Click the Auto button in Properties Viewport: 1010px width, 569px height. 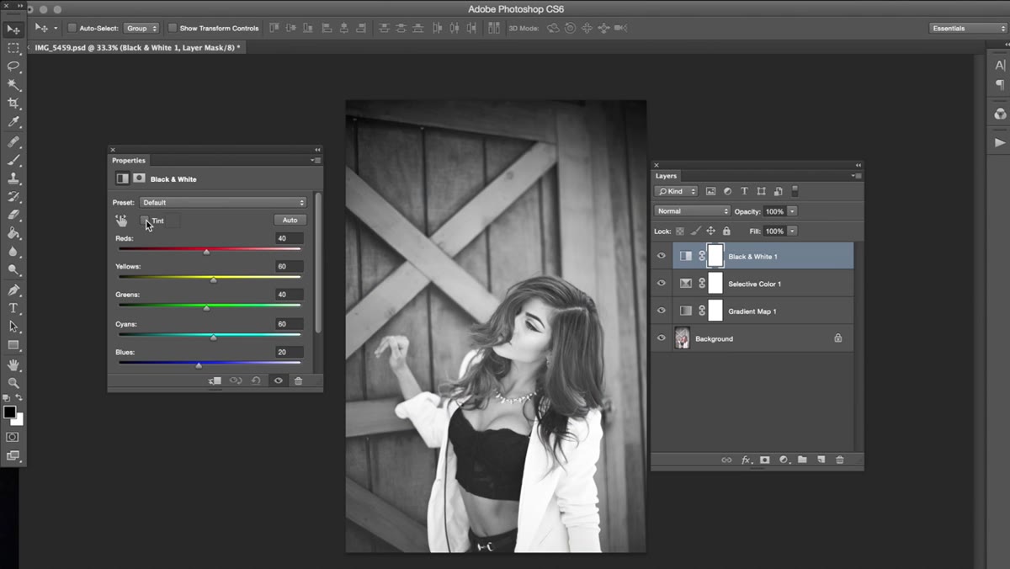pyautogui.click(x=290, y=220)
